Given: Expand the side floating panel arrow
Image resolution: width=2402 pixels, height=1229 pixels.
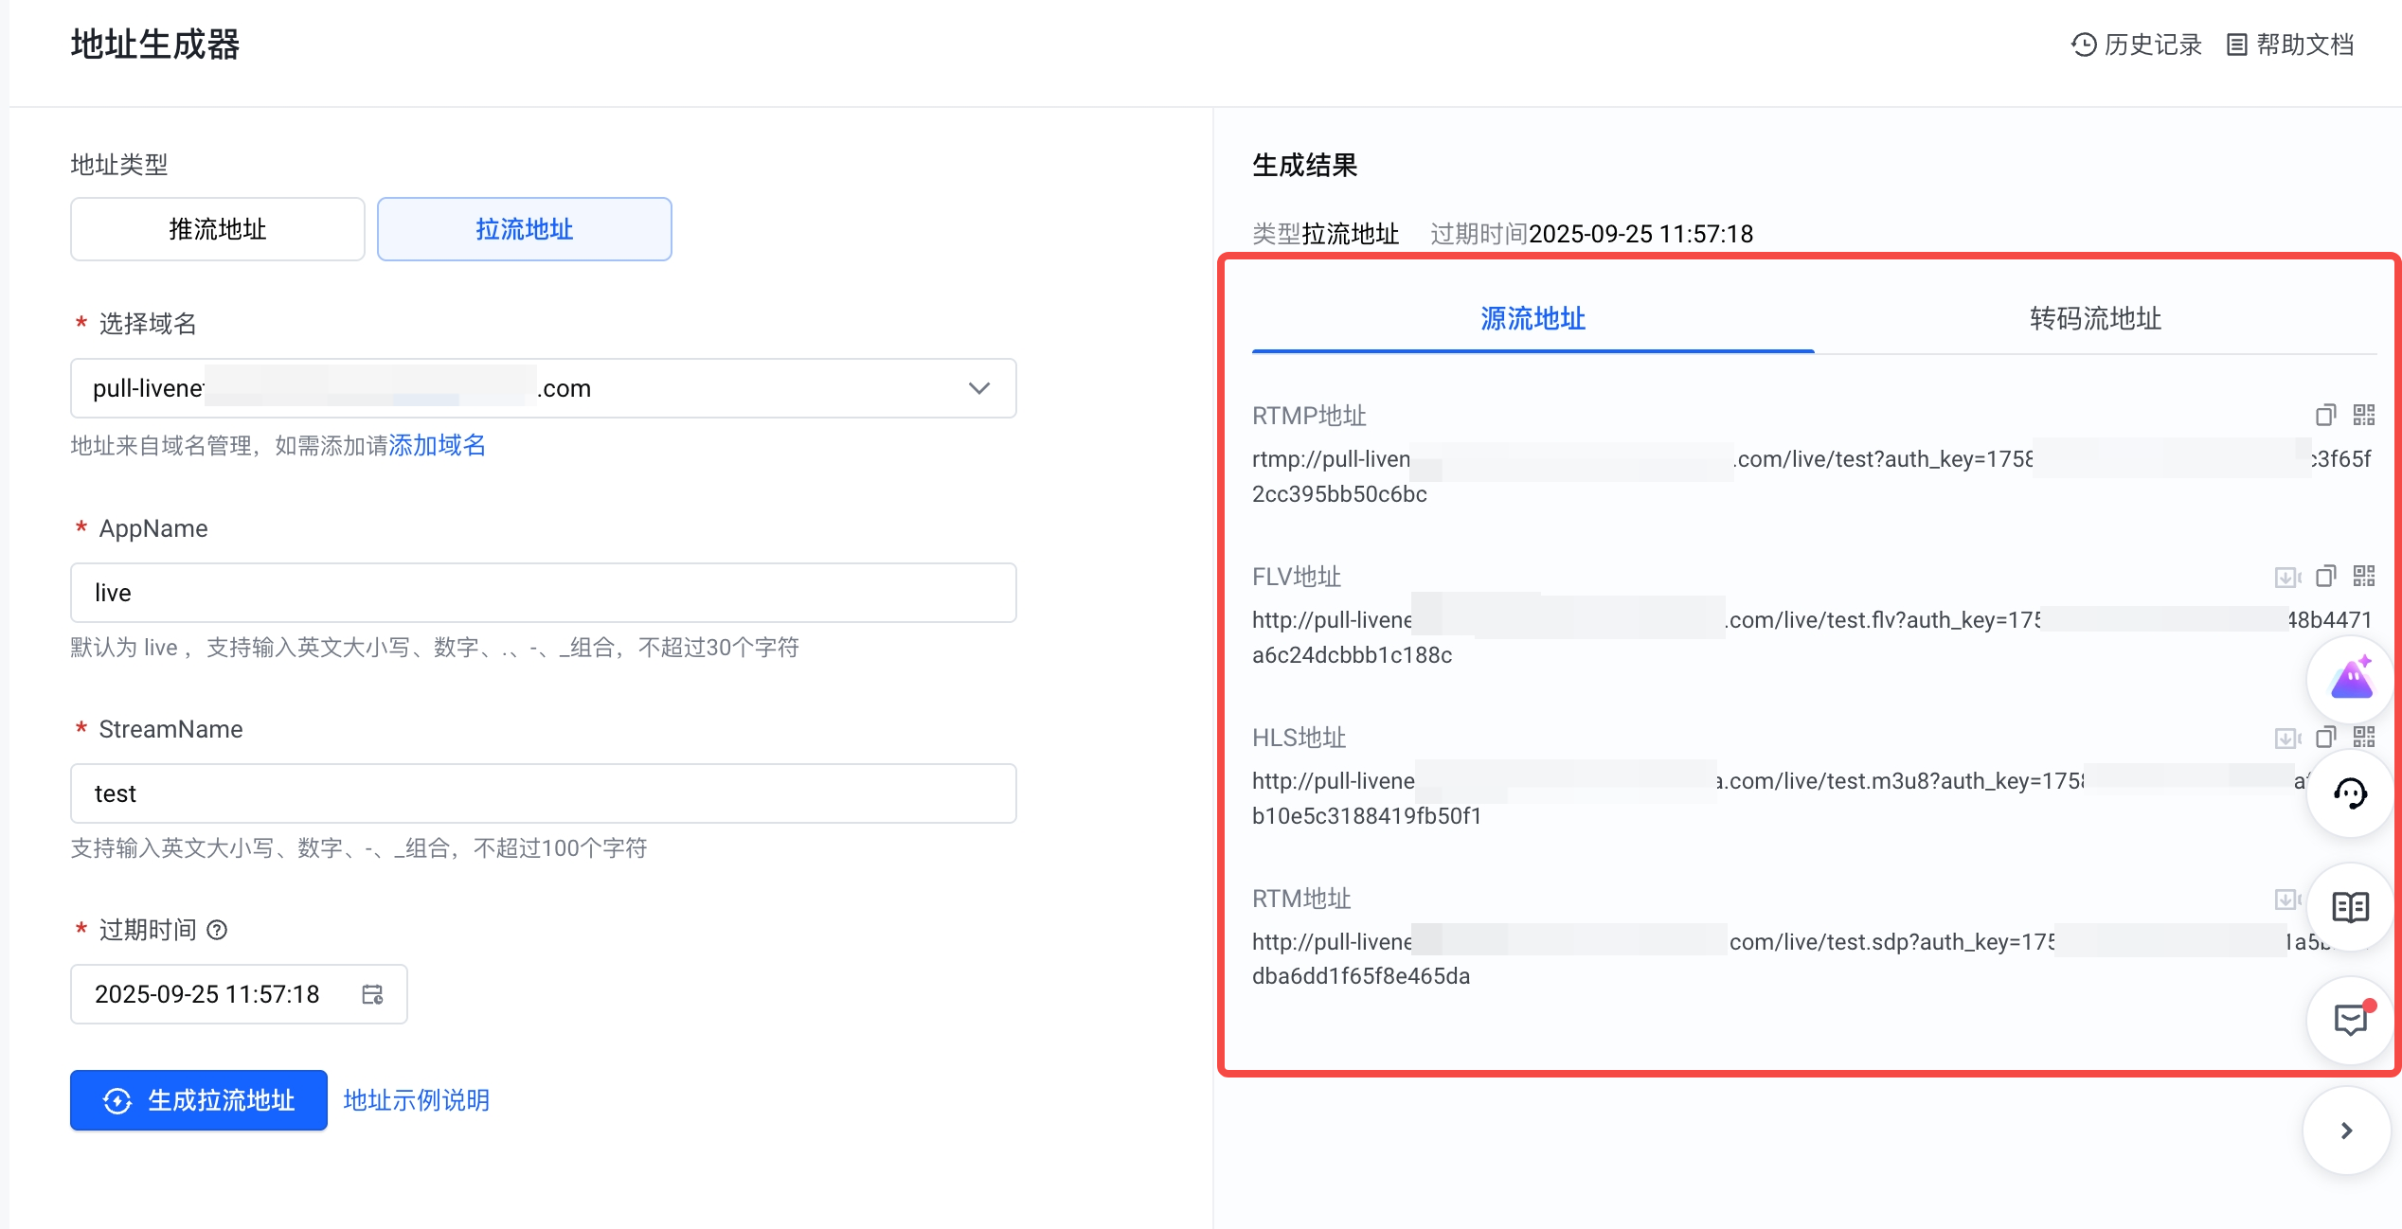Looking at the screenshot, I should point(2346,1131).
